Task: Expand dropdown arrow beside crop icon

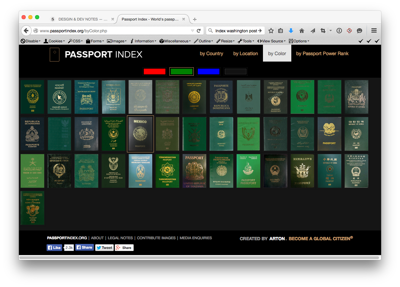Action: point(330,31)
